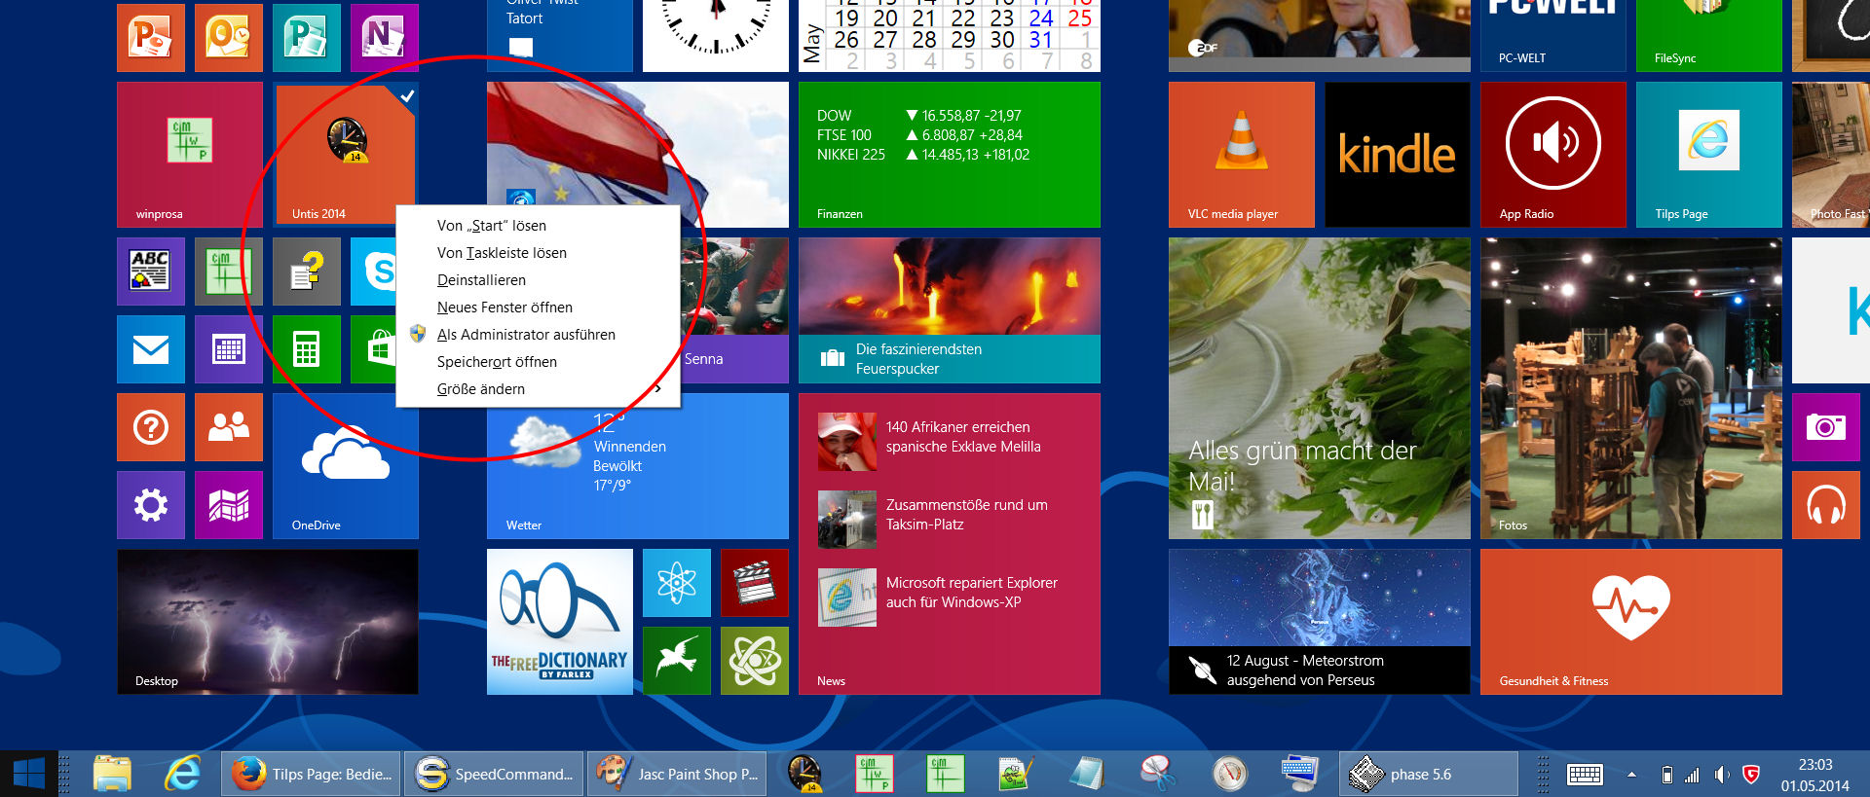
Task: Open the OneDrive tile
Action: pyautogui.click(x=345, y=465)
